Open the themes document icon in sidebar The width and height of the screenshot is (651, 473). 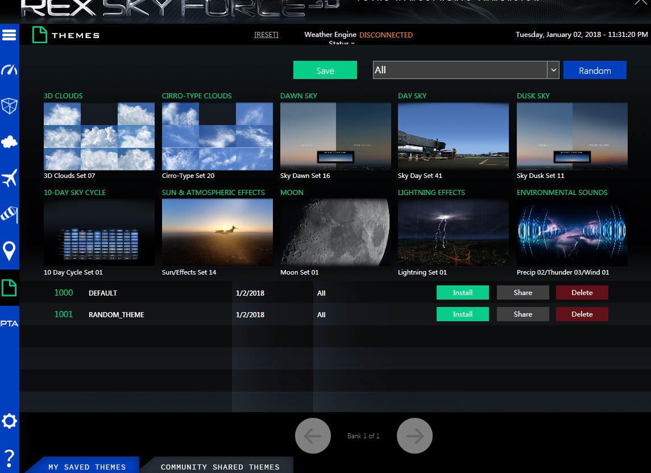coord(9,287)
